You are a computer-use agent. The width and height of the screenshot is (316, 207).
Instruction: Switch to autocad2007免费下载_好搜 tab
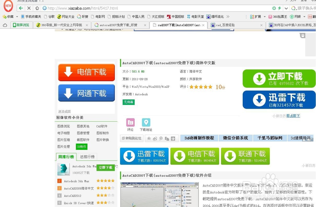click(x=118, y=25)
